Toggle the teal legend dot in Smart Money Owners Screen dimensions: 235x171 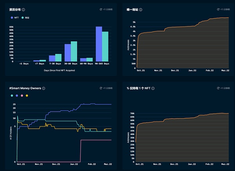tap(12, 95)
